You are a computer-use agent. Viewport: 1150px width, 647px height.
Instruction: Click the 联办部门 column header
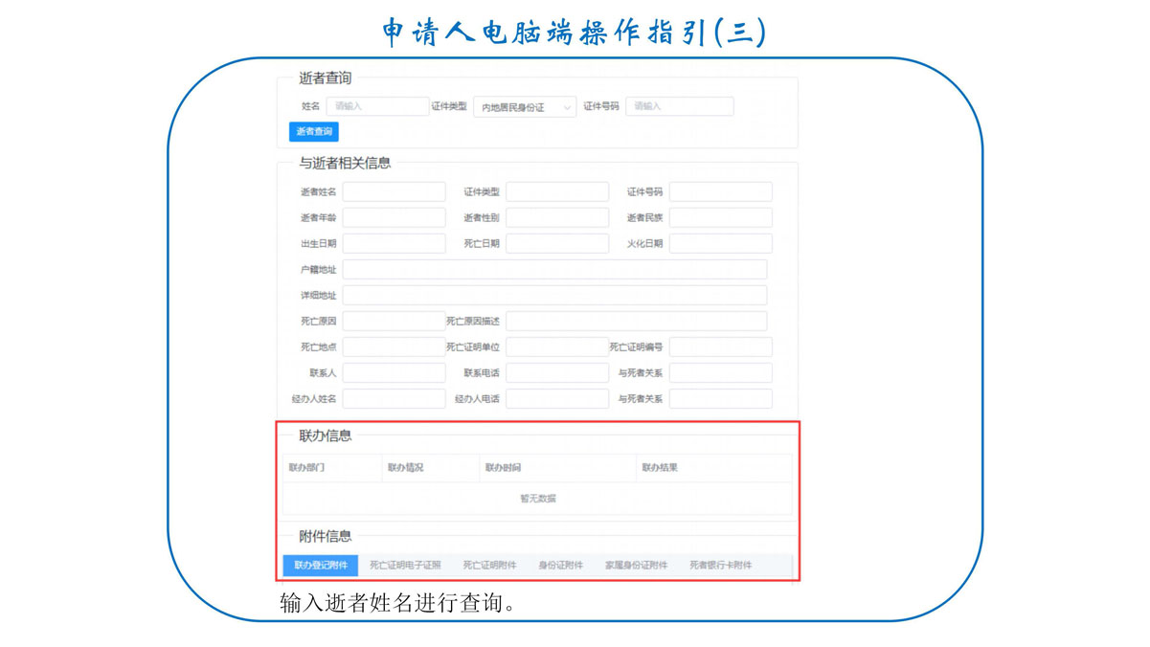306,468
